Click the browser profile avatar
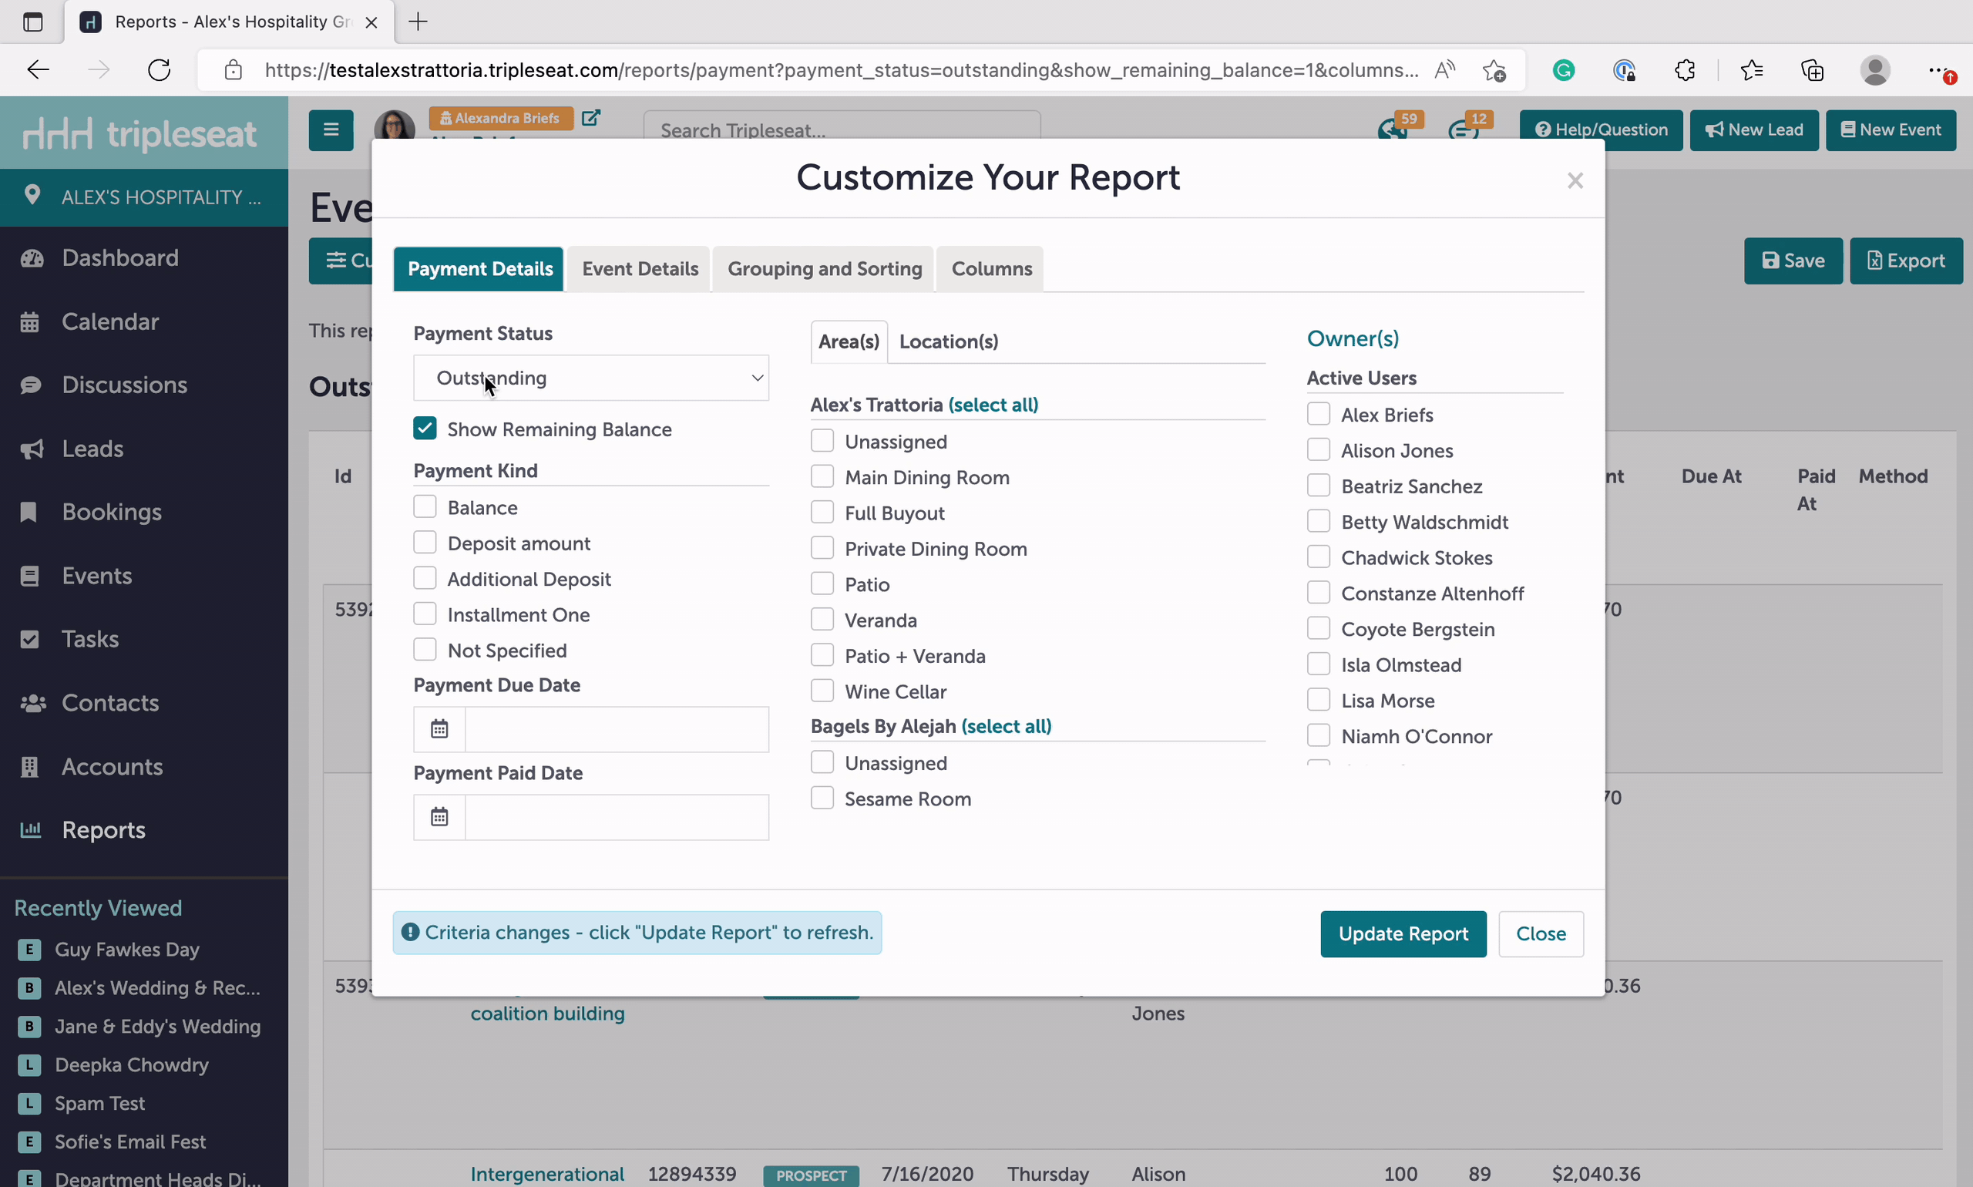The height and width of the screenshot is (1187, 1973). 1874,70
